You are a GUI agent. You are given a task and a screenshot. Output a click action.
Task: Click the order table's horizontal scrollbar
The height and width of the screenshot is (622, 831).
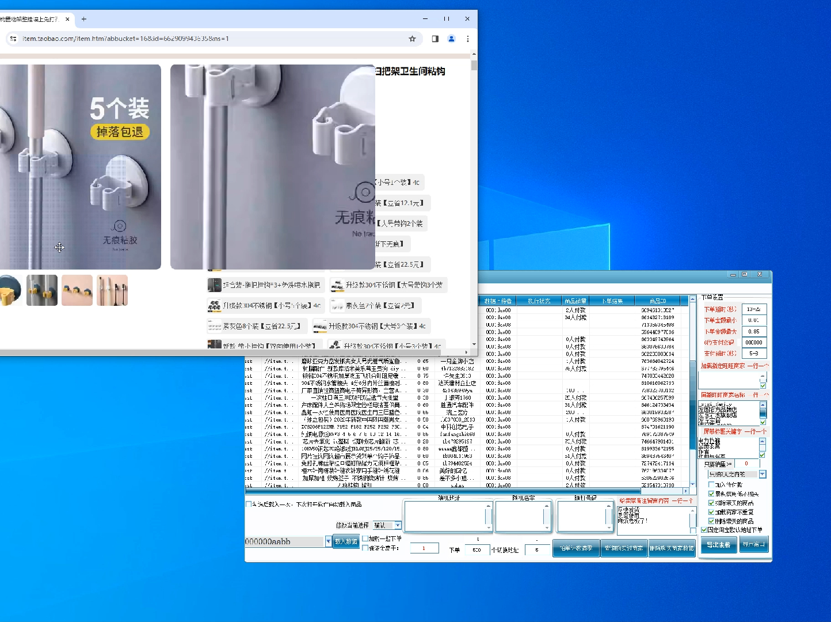466,491
